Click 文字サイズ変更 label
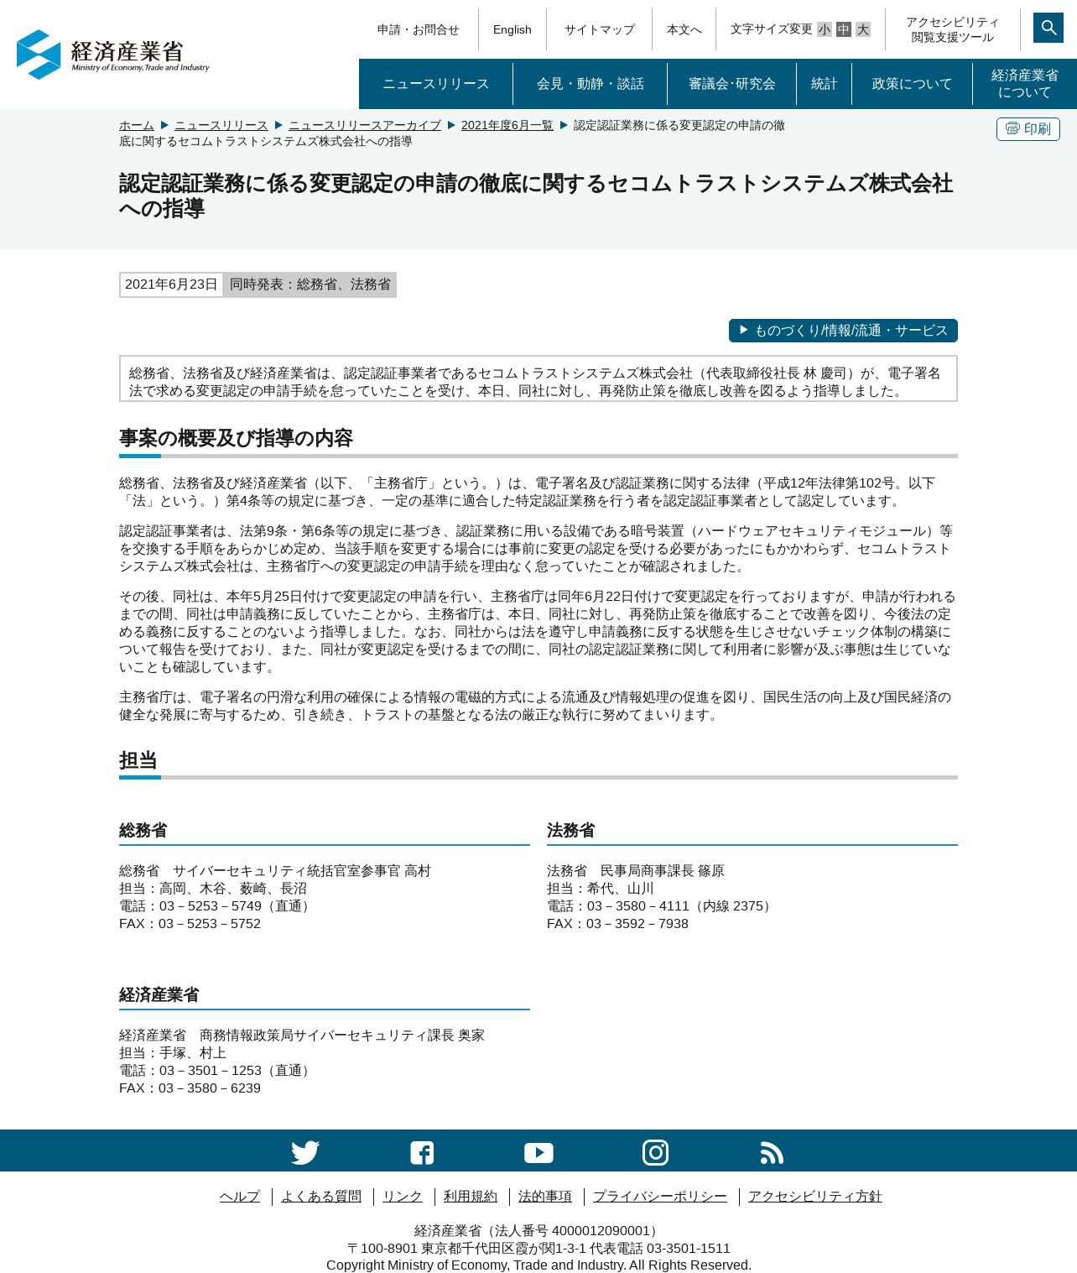This screenshot has width=1077, height=1273. 772,29
